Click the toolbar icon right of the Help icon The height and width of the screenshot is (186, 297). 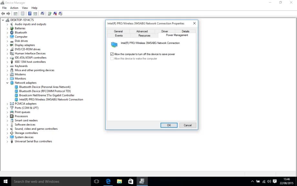35,14
